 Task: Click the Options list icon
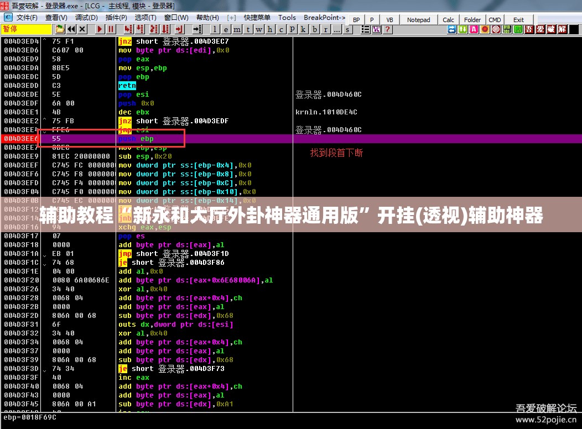pyautogui.click(x=365, y=29)
